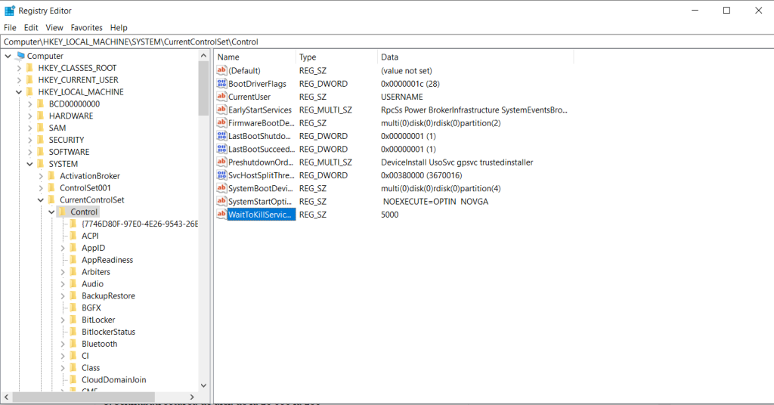Viewport: 774px width, 405px height.
Task: Click the BootDriverFlags DWORD value icon
Action: pyautogui.click(x=221, y=84)
